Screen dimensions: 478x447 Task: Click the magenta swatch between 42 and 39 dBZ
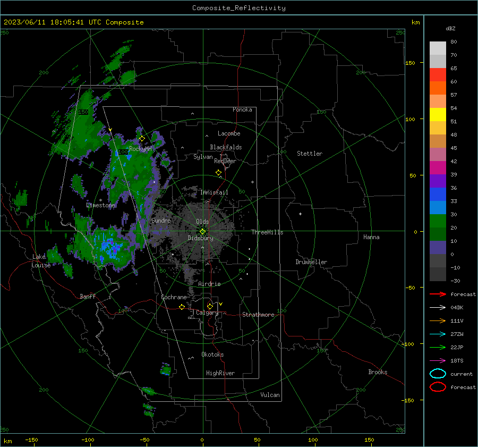(x=438, y=168)
